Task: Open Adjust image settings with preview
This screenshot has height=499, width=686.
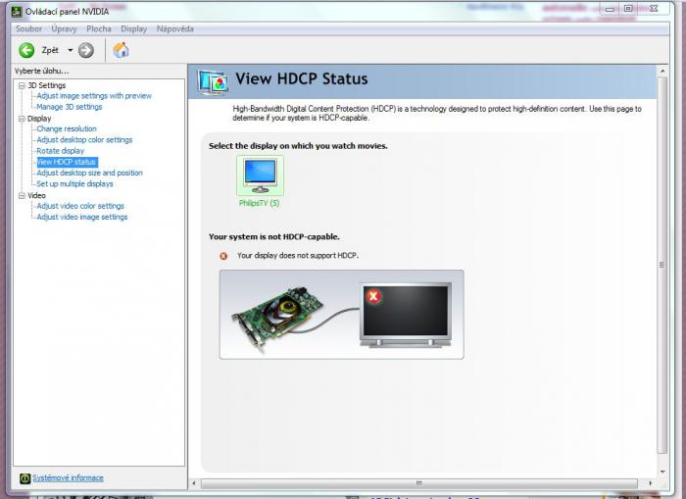Action: (94, 96)
